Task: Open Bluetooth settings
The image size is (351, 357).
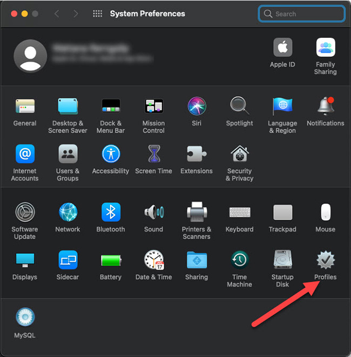Action: click(x=111, y=213)
